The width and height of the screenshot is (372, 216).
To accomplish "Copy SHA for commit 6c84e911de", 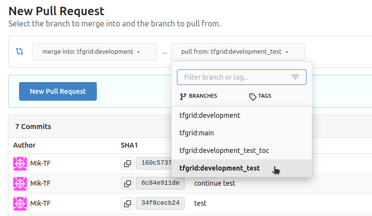I will (x=128, y=183).
